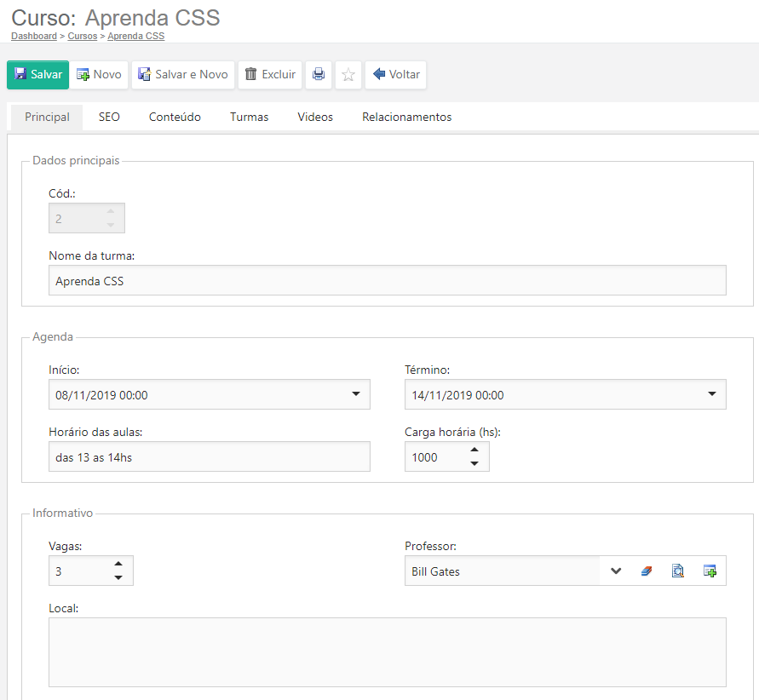Click the Horário das aulas field
This screenshot has height=700, width=759.
[x=210, y=457]
